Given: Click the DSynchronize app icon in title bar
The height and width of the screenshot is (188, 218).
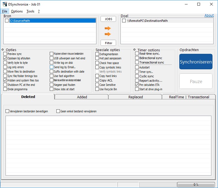Looking at the screenshot, I should 5,4.
